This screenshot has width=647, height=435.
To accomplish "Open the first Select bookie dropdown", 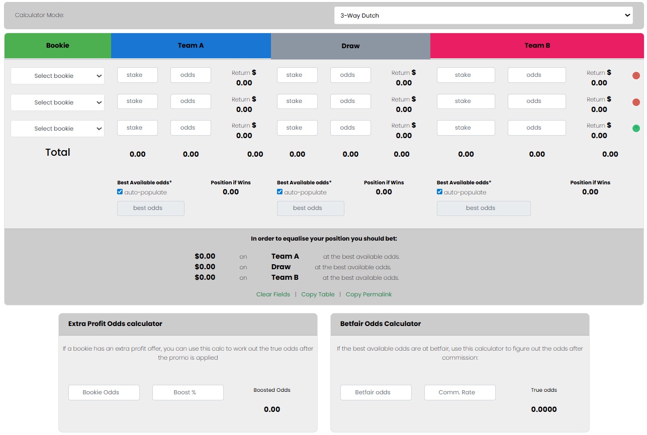I will [x=57, y=75].
